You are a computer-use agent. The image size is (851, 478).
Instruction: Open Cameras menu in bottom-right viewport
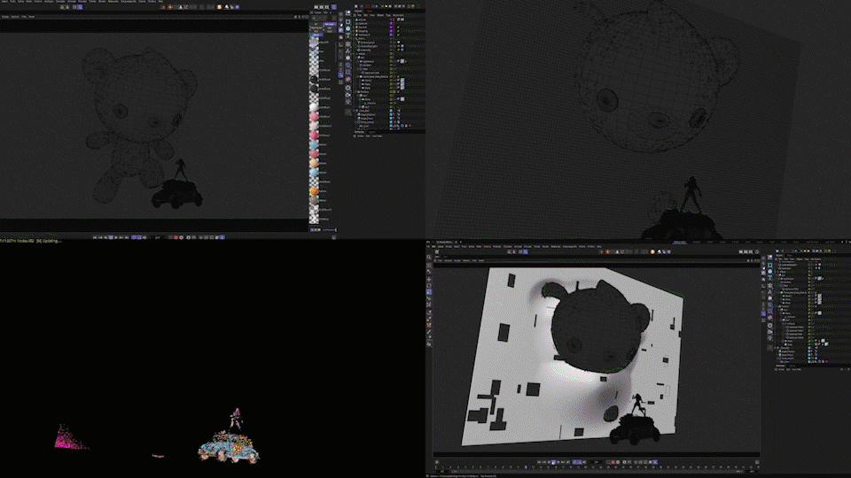(x=448, y=260)
